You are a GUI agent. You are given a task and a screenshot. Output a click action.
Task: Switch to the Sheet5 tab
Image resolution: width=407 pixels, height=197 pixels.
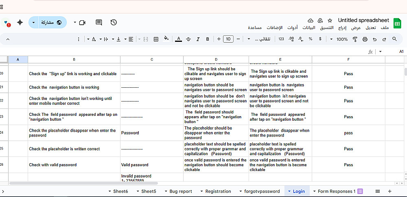pos(149,192)
